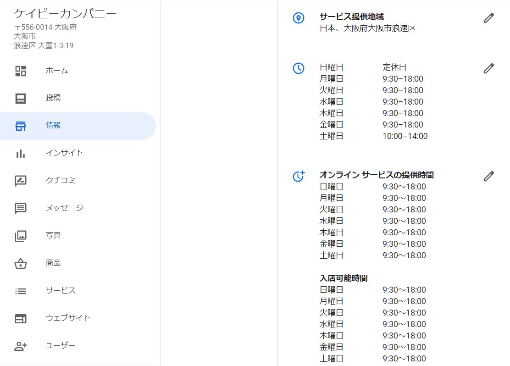The height and width of the screenshot is (366, 510).
Task: Click 日曜日 row under online service hours
Action: [373, 187]
